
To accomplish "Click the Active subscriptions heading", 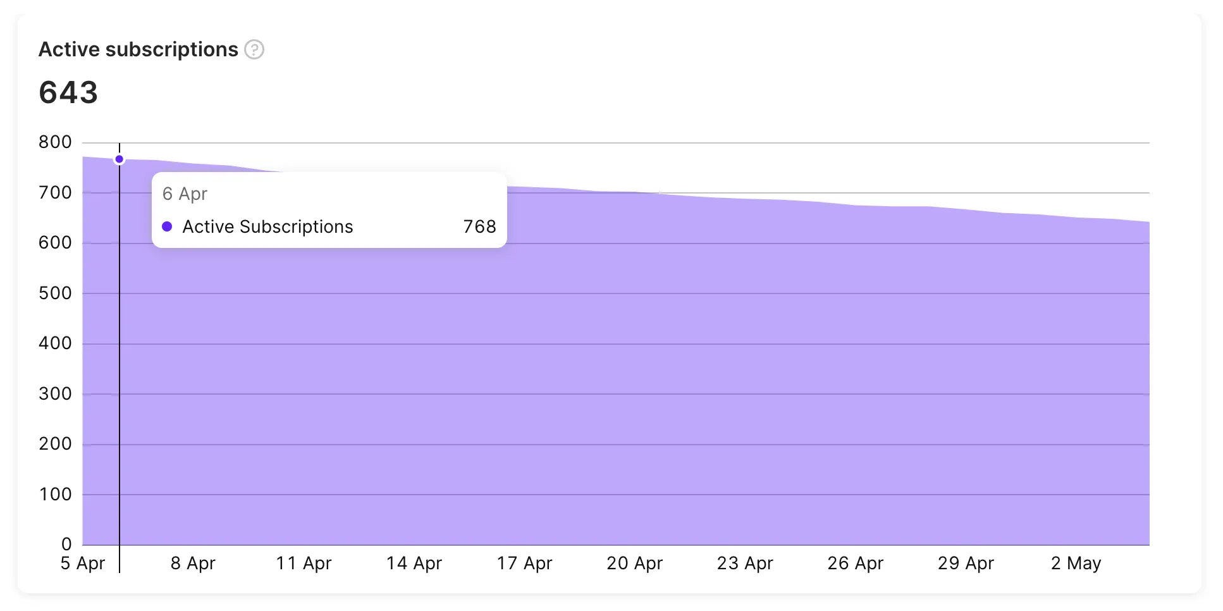I will 138,49.
